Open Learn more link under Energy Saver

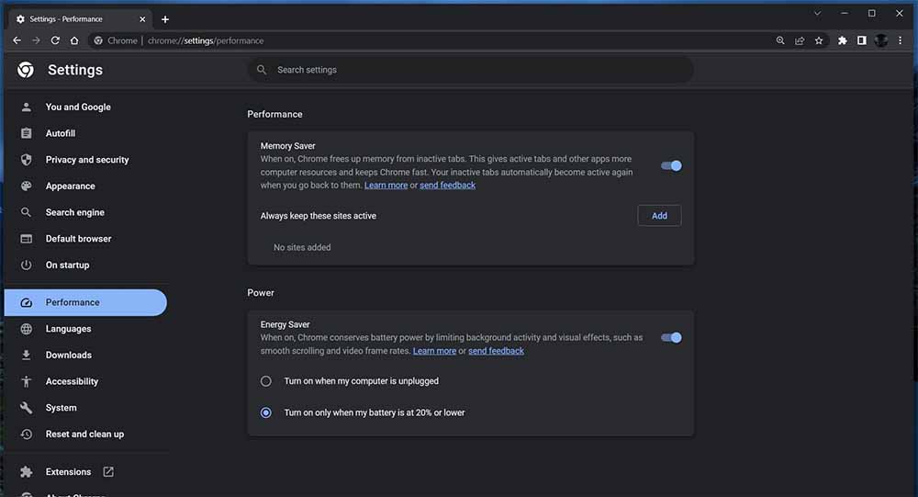(x=434, y=351)
